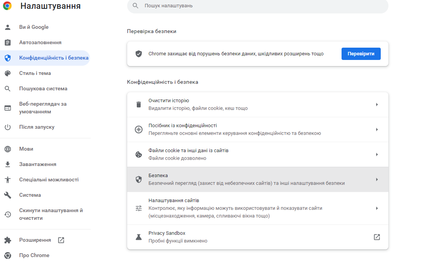Select the palette icon for 'Стиль і тема'
This screenshot has width=428, height=269.
pyautogui.click(x=8, y=73)
